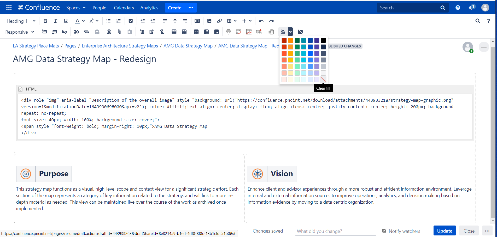The height and width of the screenshot is (237, 497).
Task: Expand the Heading 1 paragraph style dropdown
Action: tap(21, 21)
